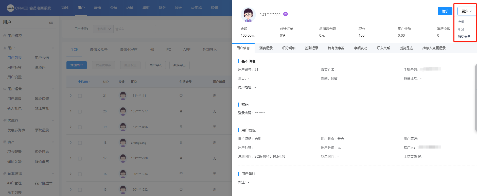The image size is (477, 196).
Task: Open the 更多 dropdown button
Action: pos(466,11)
